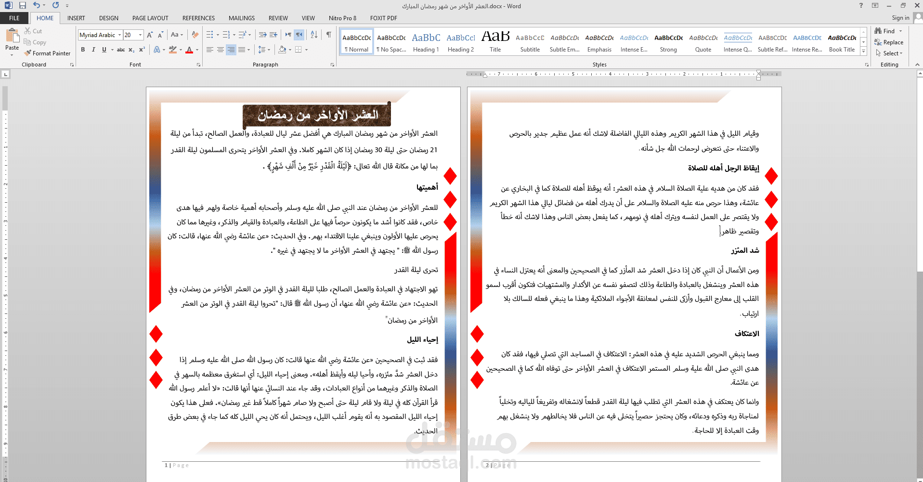Screen dimensions: 923x482
Task: Clear all formatting with the eraser icon
Action: 195,35
